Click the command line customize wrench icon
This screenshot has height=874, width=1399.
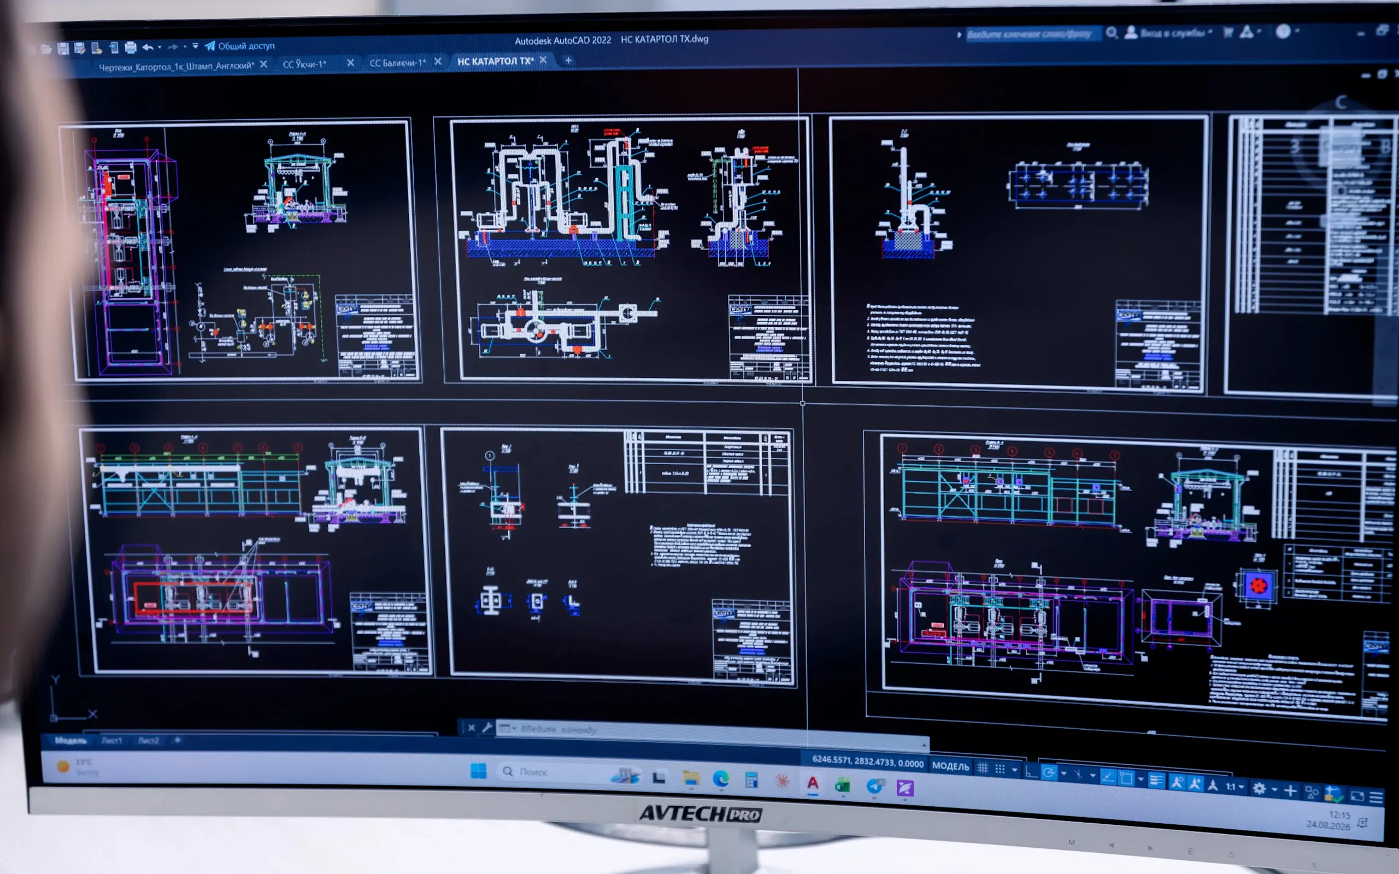click(x=487, y=728)
